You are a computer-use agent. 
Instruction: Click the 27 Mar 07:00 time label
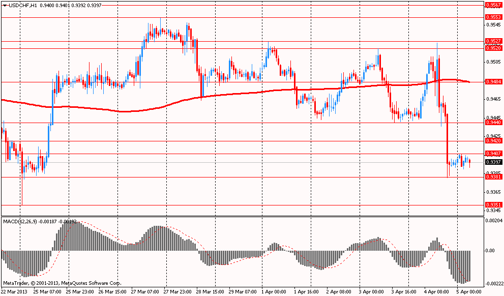point(145,292)
